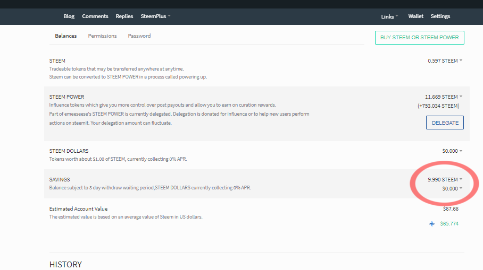
Task: Click the STEEM DOLLARS section title
Action: tap(69, 151)
